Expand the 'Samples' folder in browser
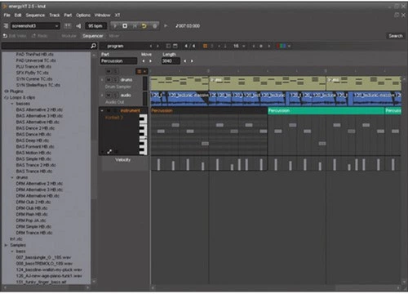This screenshot has height=294, width=408. [6, 245]
